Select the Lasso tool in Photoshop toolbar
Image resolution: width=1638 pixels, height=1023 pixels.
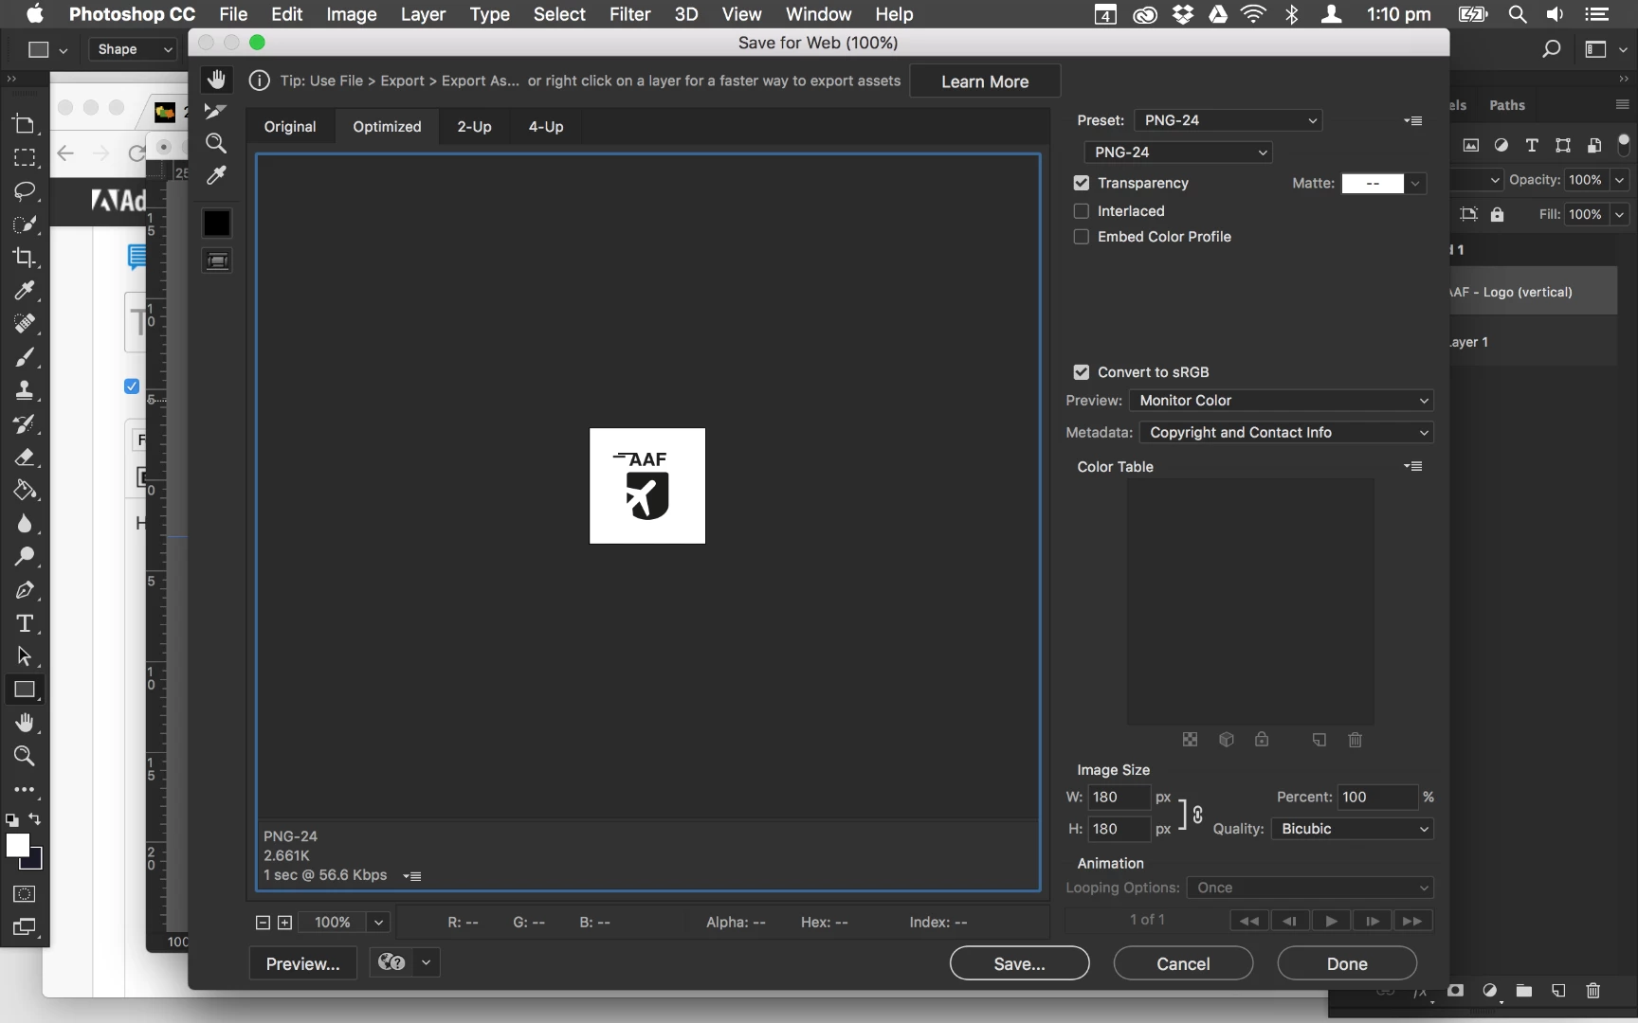(x=25, y=190)
